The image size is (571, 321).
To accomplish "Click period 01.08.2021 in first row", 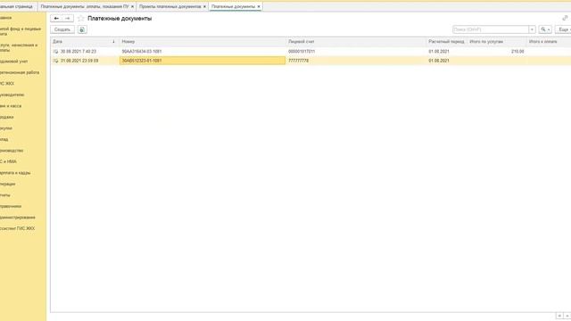I will tap(439, 52).
